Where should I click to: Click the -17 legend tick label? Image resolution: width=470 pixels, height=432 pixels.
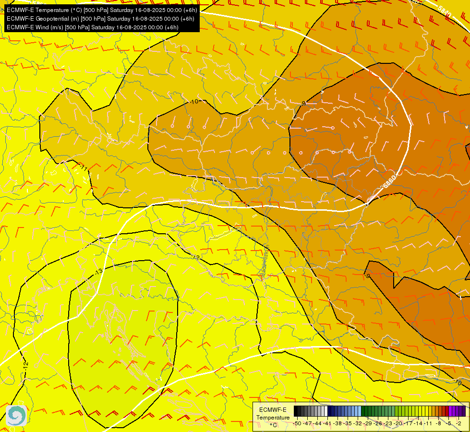click(x=408, y=423)
